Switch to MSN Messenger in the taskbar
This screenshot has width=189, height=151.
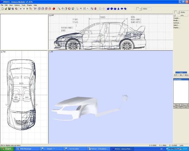[x=24, y=149]
